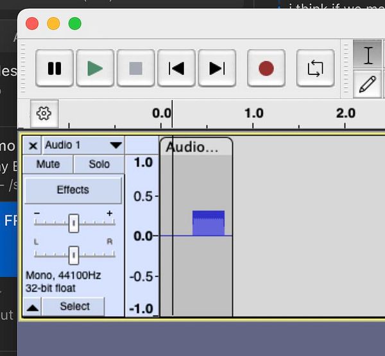
Task: Click the "32-bit float" format text
Action: click(51, 288)
